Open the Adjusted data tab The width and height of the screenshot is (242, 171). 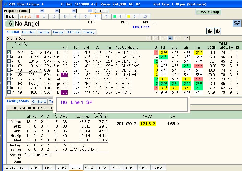(x=28, y=32)
